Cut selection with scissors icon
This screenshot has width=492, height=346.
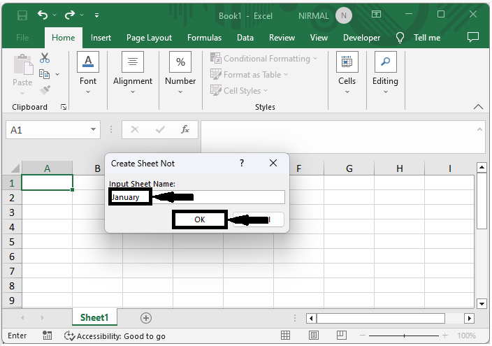pyautogui.click(x=45, y=58)
